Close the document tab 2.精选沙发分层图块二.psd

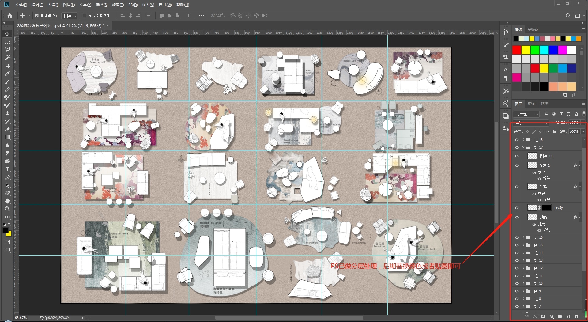click(108, 25)
